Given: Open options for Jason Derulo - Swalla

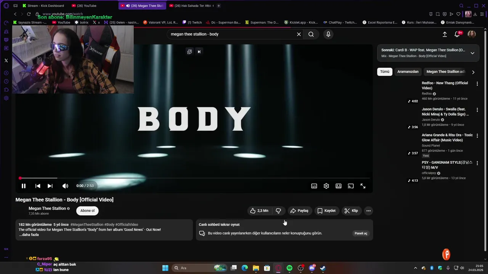Looking at the screenshot, I should click(477, 110).
